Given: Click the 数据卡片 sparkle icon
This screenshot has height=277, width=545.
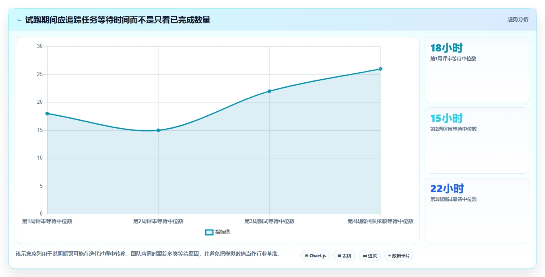Looking at the screenshot, I should coord(389,256).
